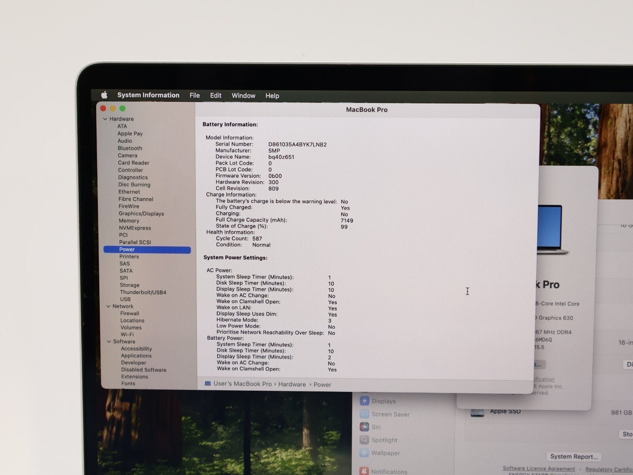Screen dimensions: 633x475
Task: Select Memory in the sidebar
Action: tap(129, 221)
